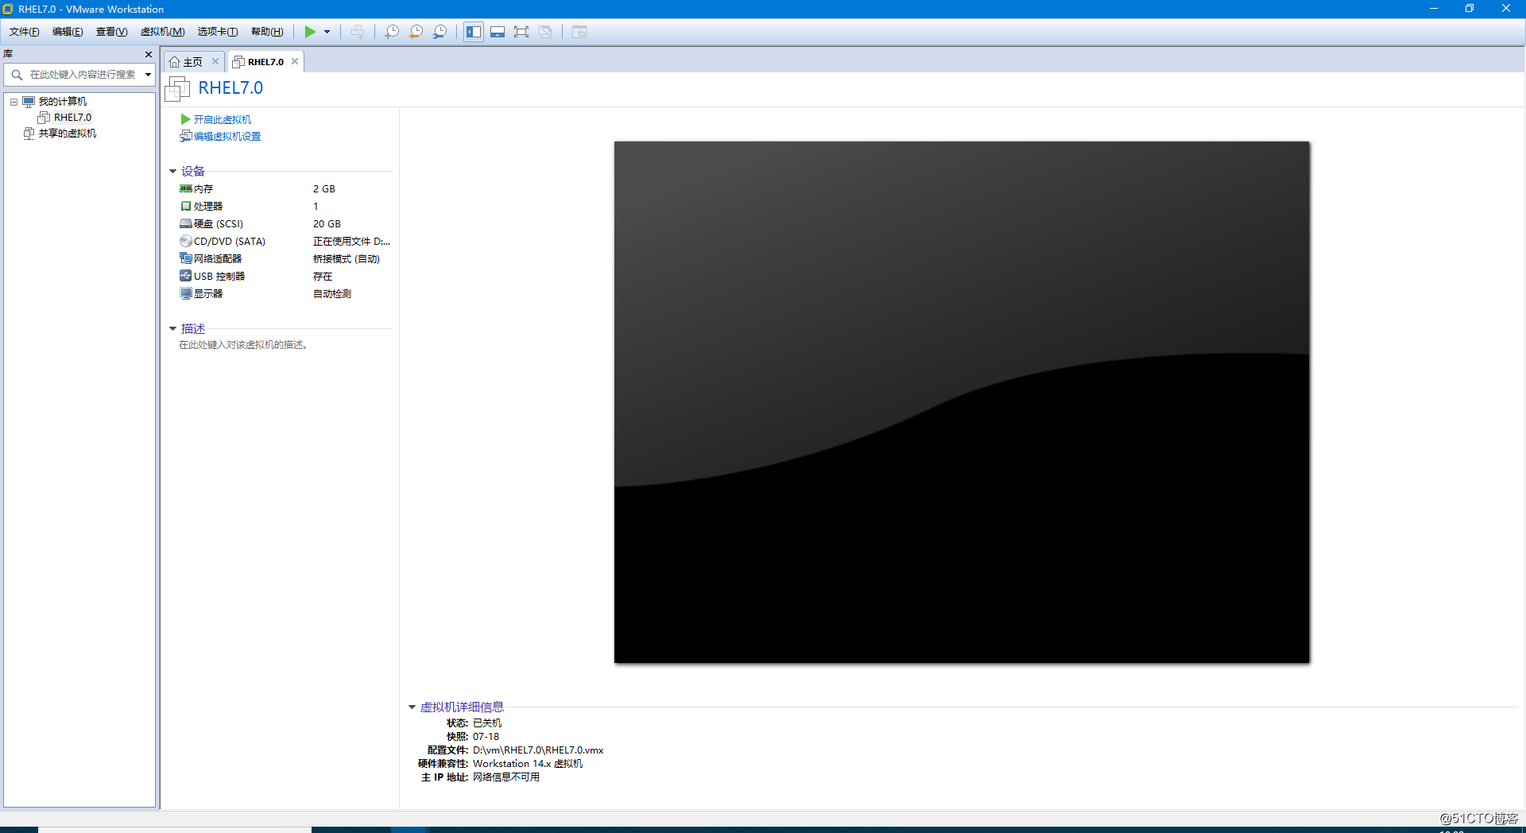1526x833 pixels.
Task: Click the 自动检测 display value
Action: point(332,294)
